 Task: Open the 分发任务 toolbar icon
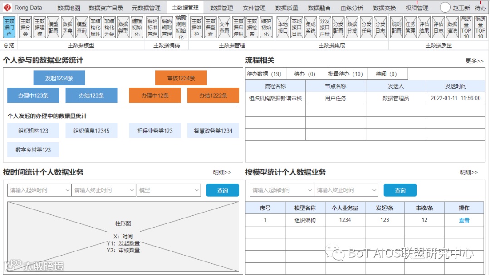point(366,28)
